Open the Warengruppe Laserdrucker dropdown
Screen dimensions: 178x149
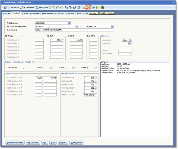click(x=112, y=27)
